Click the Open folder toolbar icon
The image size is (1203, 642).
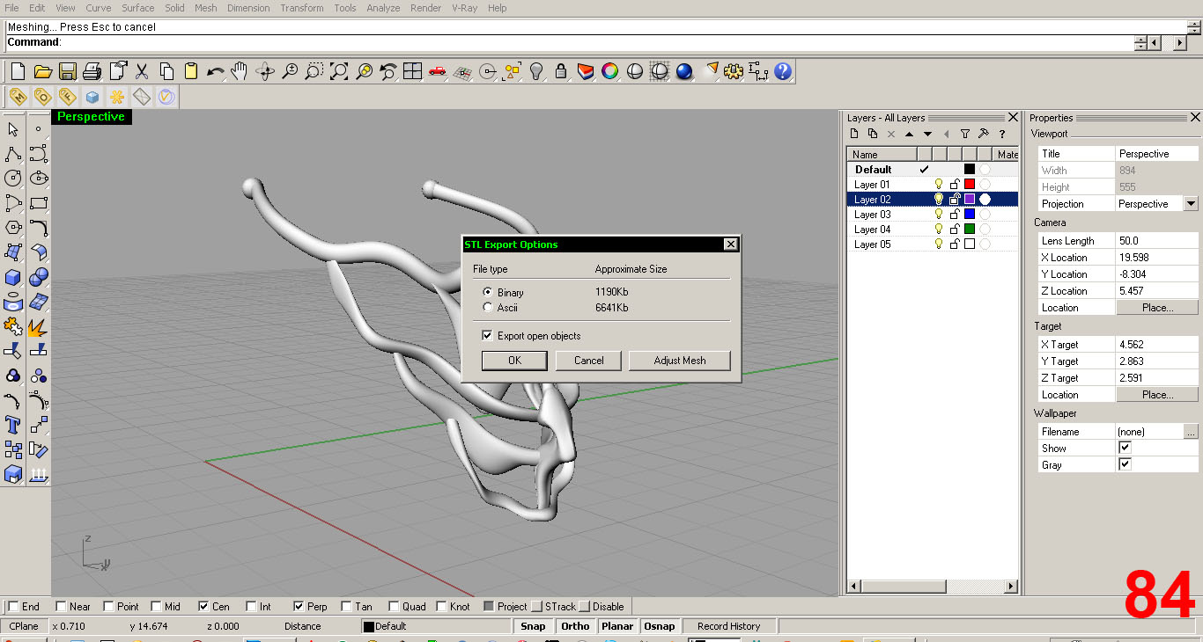42,72
